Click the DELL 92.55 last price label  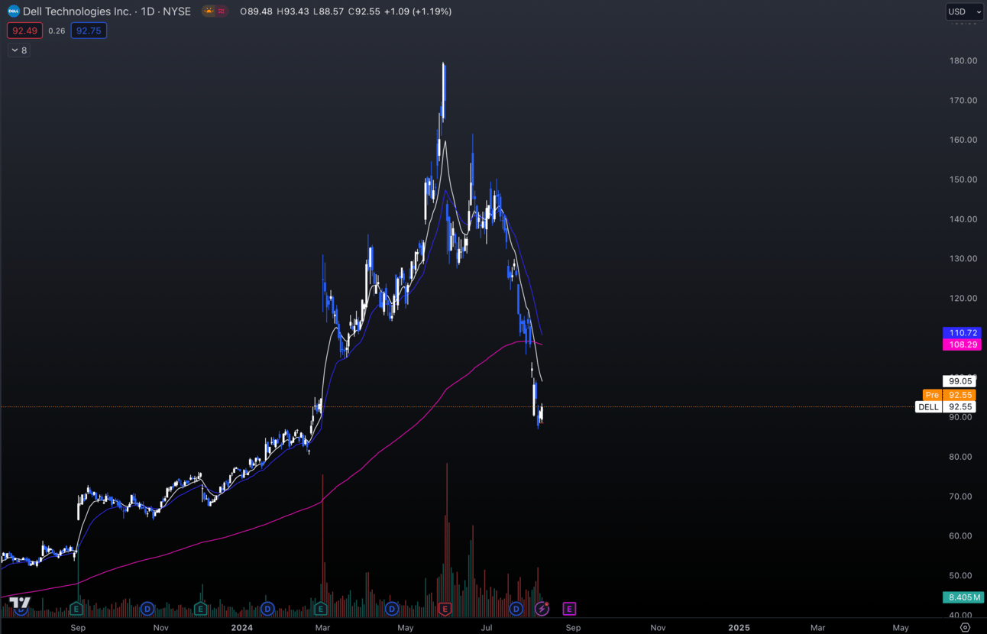[x=946, y=407]
